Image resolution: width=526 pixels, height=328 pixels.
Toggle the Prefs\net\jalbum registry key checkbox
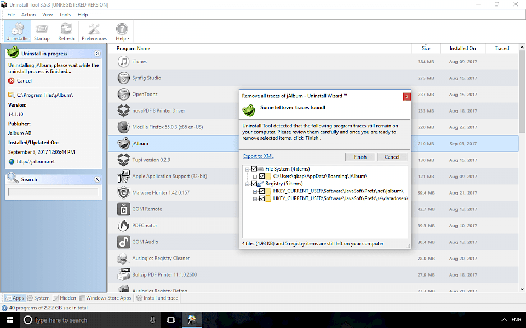[x=262, y=191]
